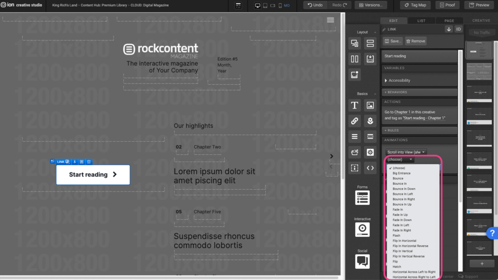Click the page layout icon in top bar
Screen dimensions: 498x280
238,5
